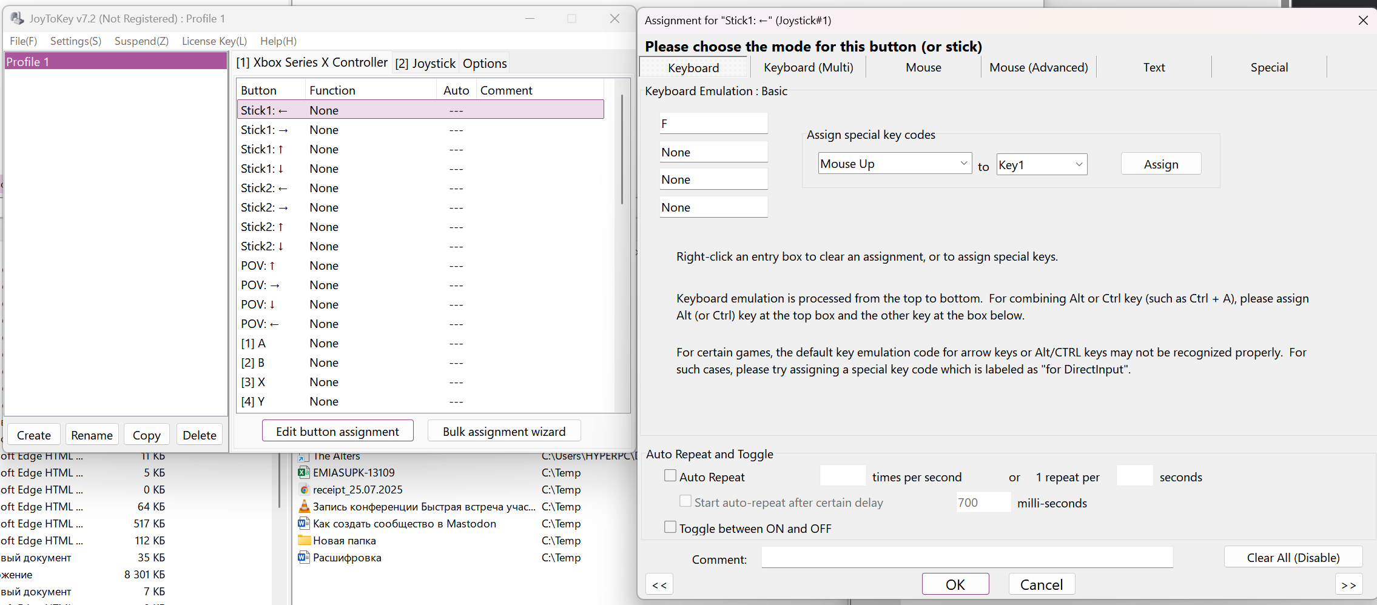Delete the selected profile
Image resolution: width=1377 pixels, height=605 pixels.
tap(200, 435)
